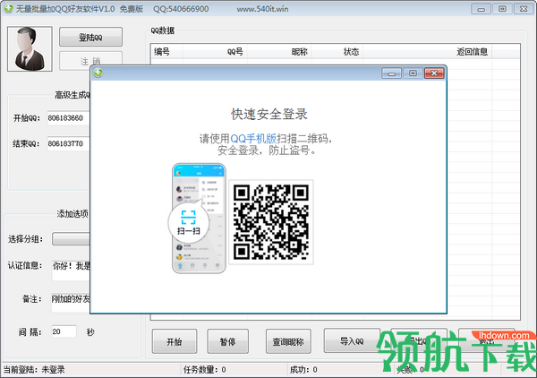The height and width of the screenshot is (378, 537).
Task: Close the main application window
Action: point(524,9)
